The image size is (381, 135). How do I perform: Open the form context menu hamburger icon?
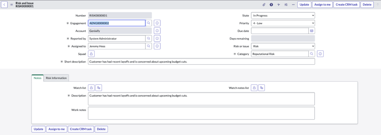pos(11,4)
